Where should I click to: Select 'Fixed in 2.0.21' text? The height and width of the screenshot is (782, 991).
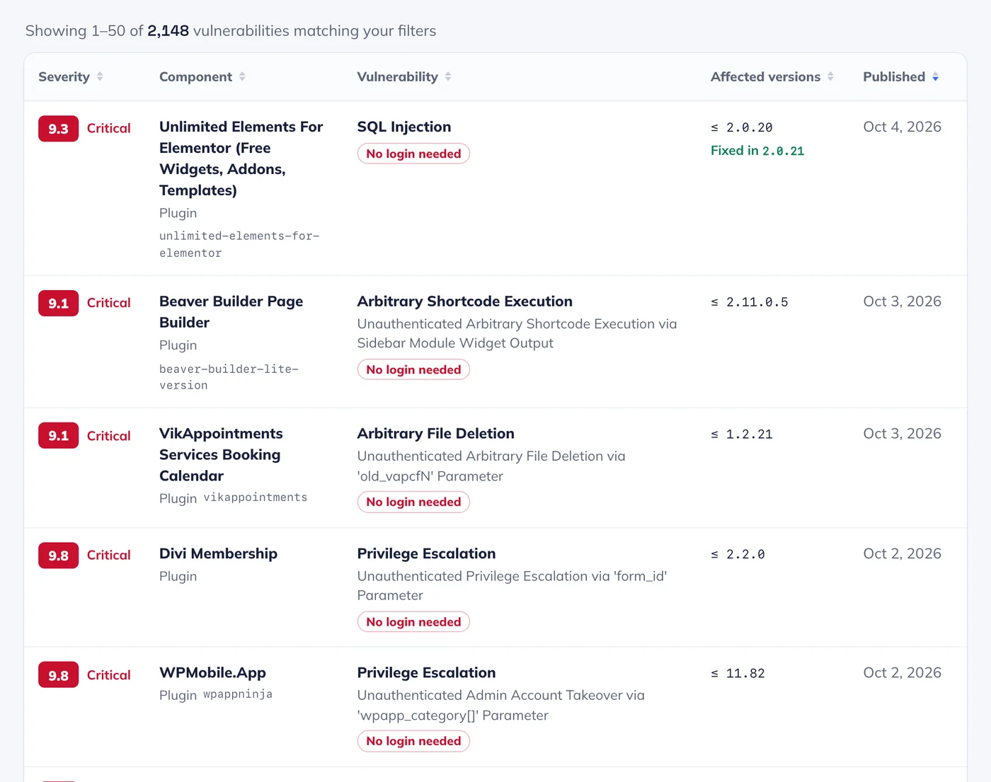757,151
